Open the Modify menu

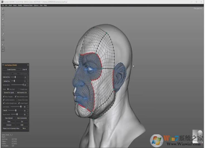click(20, 5)
